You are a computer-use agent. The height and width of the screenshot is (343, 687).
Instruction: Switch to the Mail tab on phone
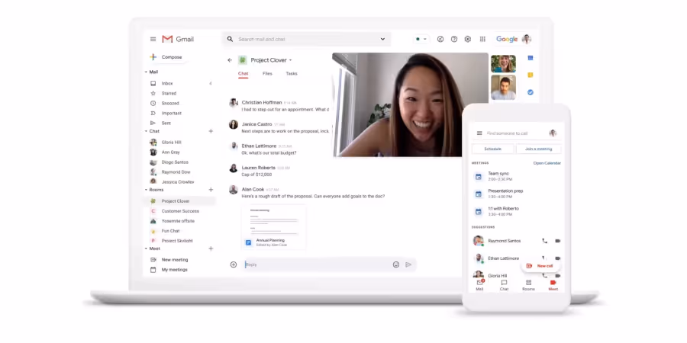click(x=480, y=285)
